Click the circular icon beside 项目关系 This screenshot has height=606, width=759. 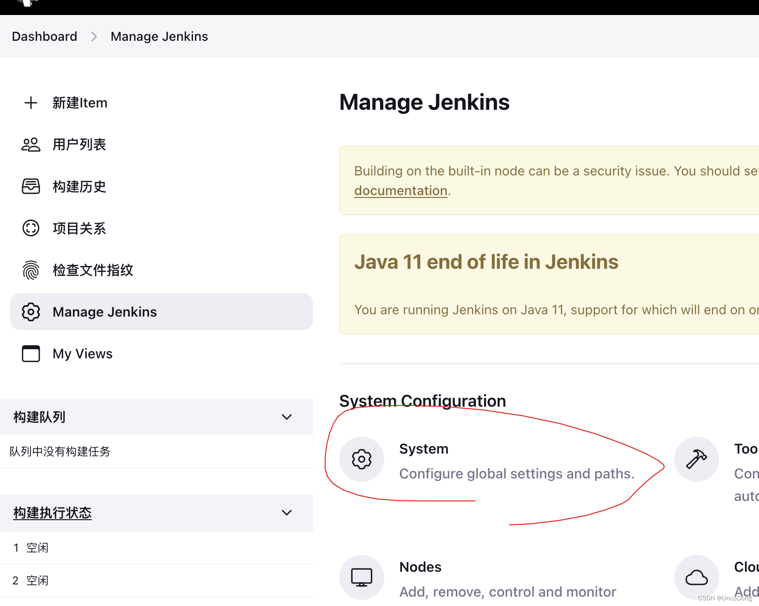[x=31, y=228]
